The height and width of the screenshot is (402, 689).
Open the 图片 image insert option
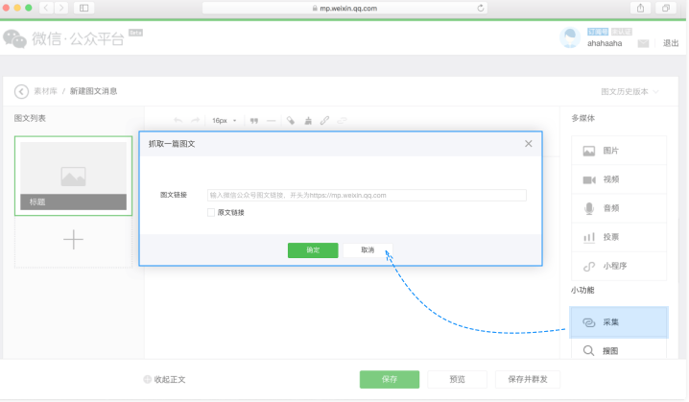pyautogui.click(x=610, y=152)
